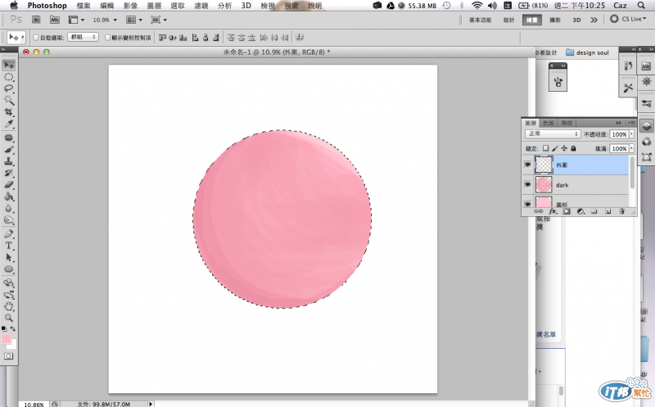Check the 顯示變形控制項 checkbox
The image size is (655, 407).
(x=107, y=37)
